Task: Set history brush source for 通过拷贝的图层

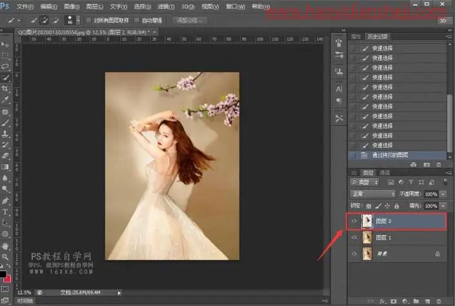Action: coord(352,155)
